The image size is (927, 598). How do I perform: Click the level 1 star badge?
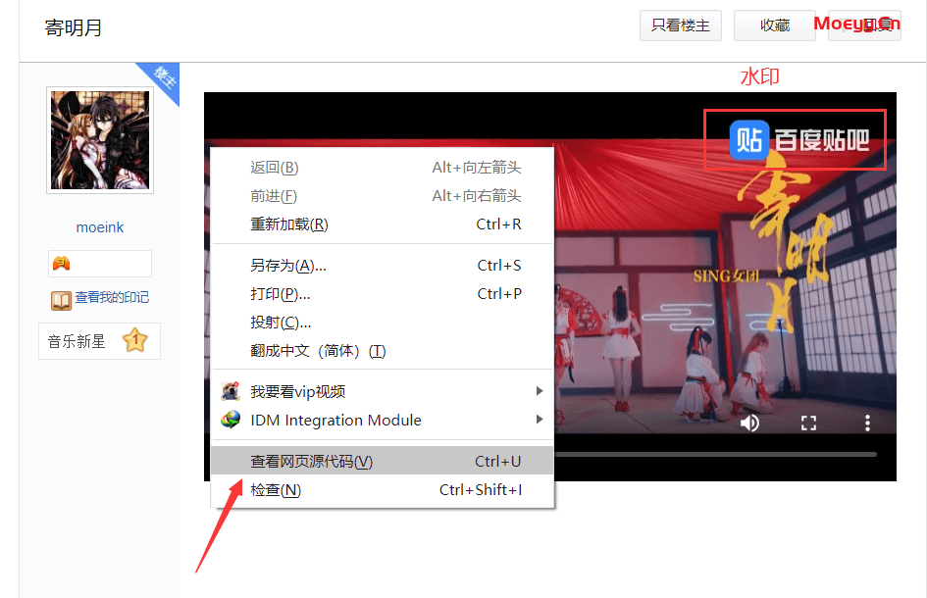click(x=134, y=341)
